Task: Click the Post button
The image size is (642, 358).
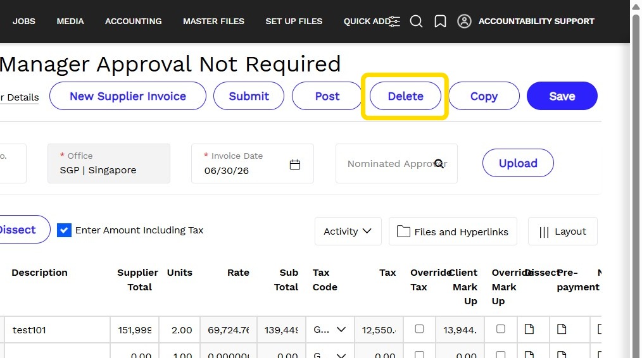Action: click(x=327, y=96)
